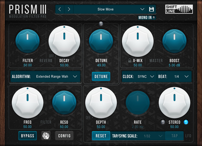This screenshot has height=146, width=202.
Task: Load the next preset with right arrow
Action: 69,9
